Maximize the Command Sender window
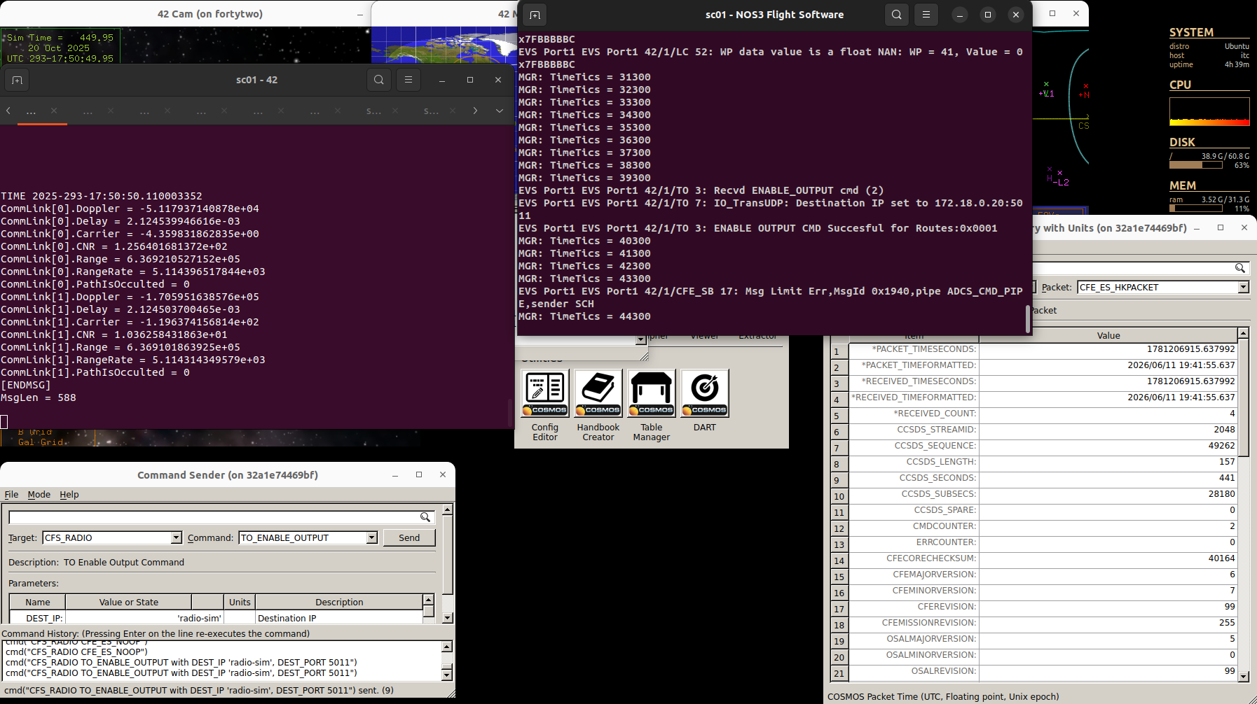Viewport: 1257px width, 704px height. (x=419, y=474)
